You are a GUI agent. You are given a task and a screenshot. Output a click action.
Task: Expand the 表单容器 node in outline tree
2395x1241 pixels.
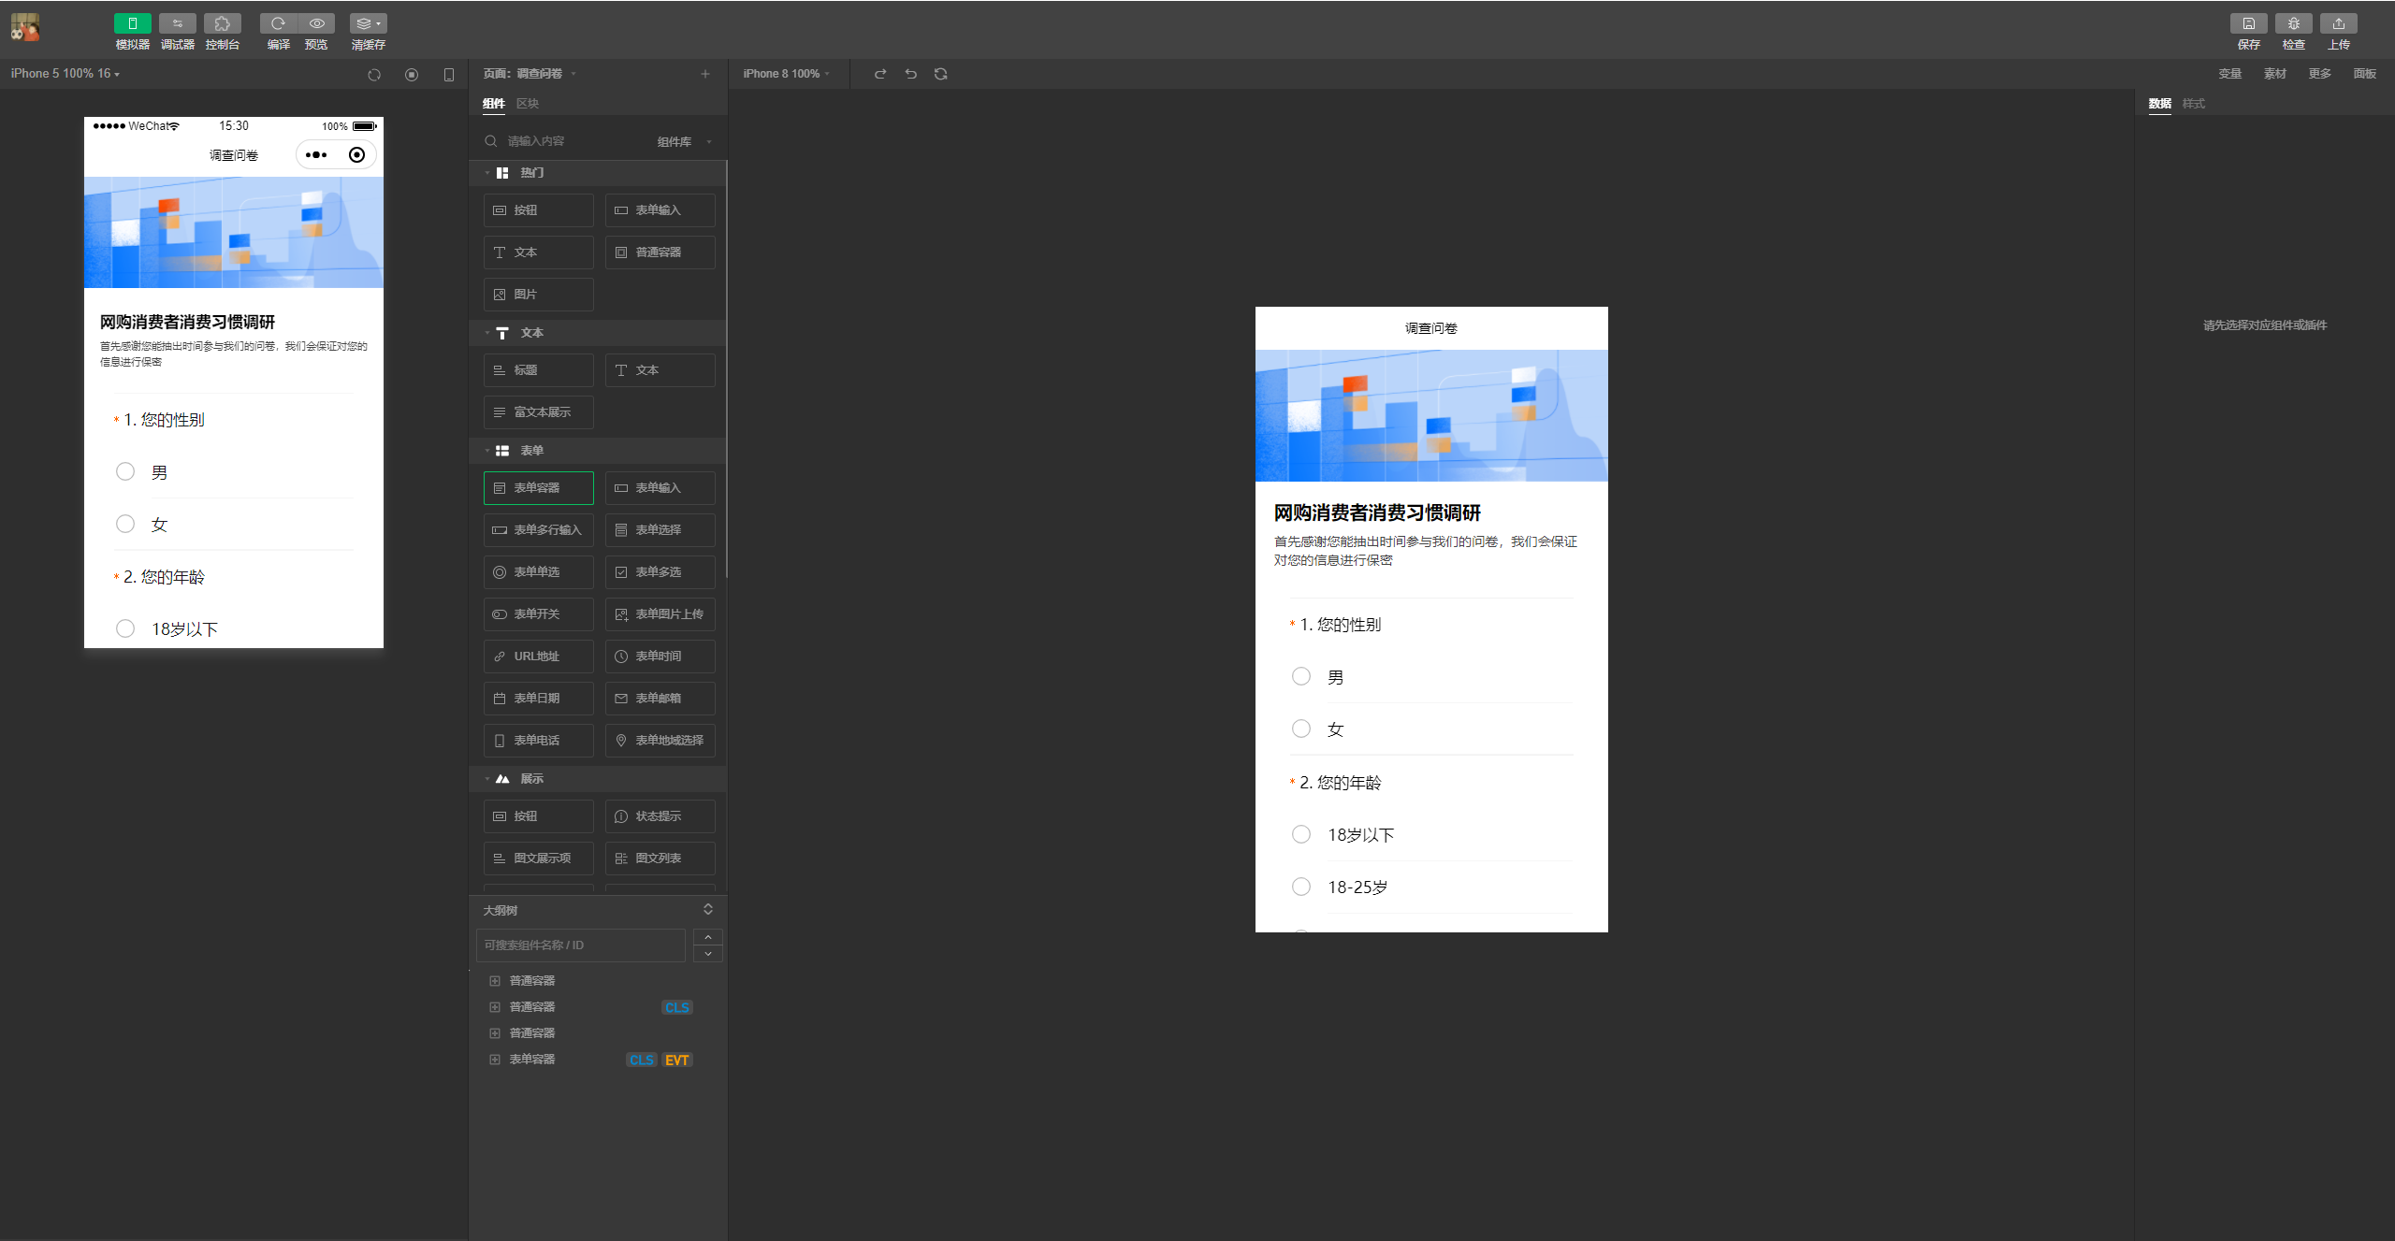(495, 1060)
